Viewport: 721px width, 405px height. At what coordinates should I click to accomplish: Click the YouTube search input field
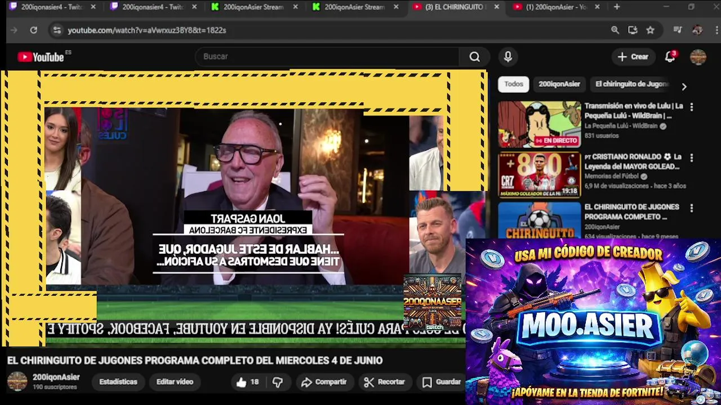tap(327, 57)
